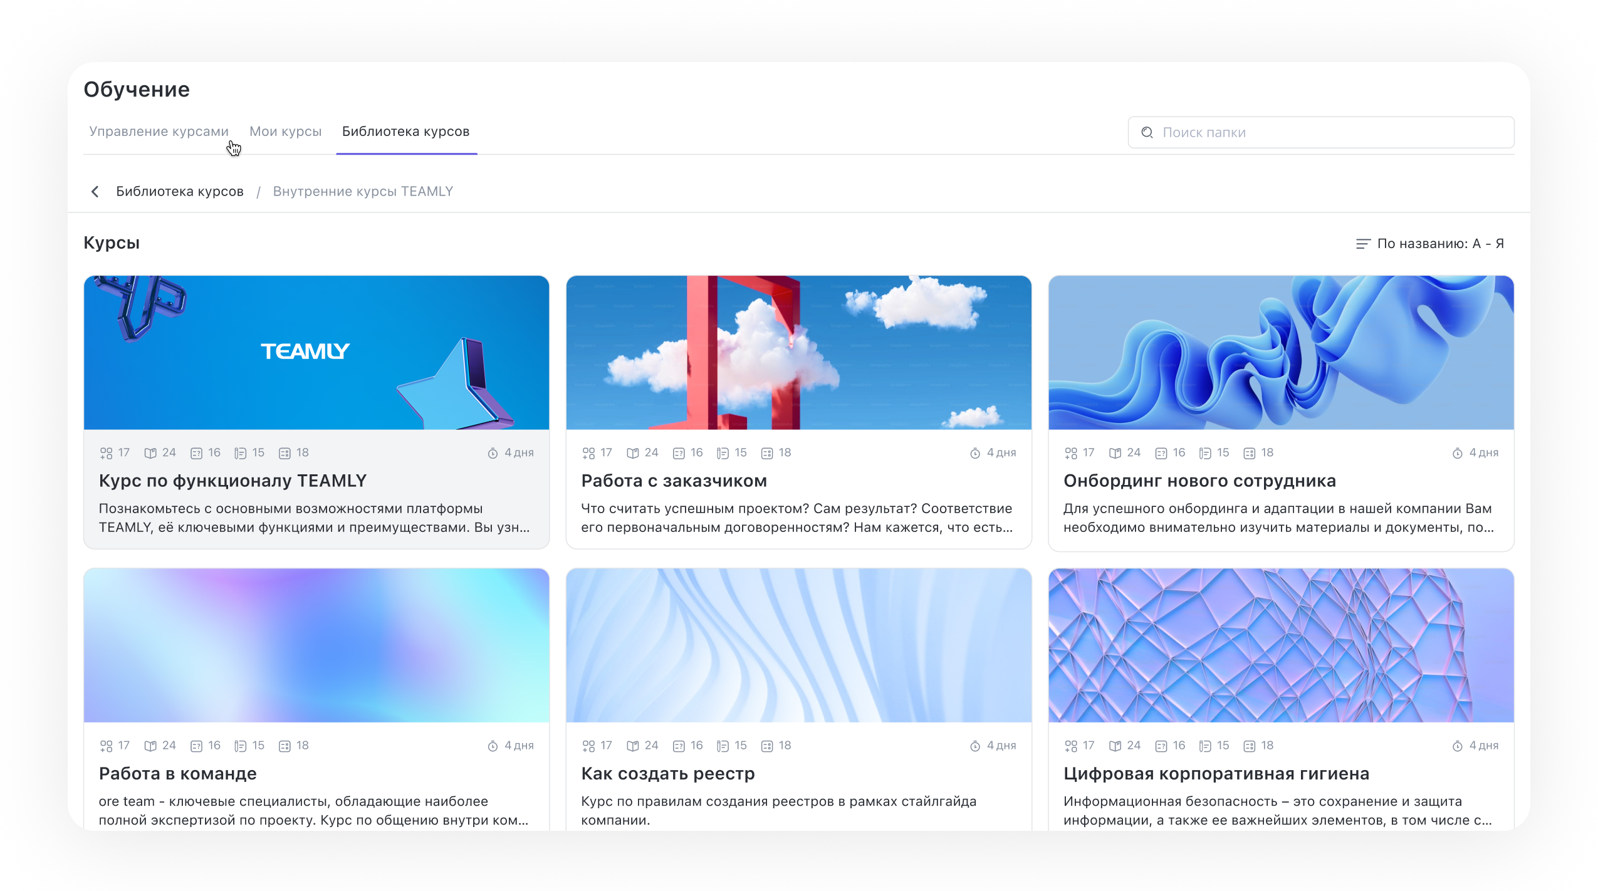
Task: Click the checklist icon on Работа в команде
Action: pyautogui.click(x=285, y=746)
